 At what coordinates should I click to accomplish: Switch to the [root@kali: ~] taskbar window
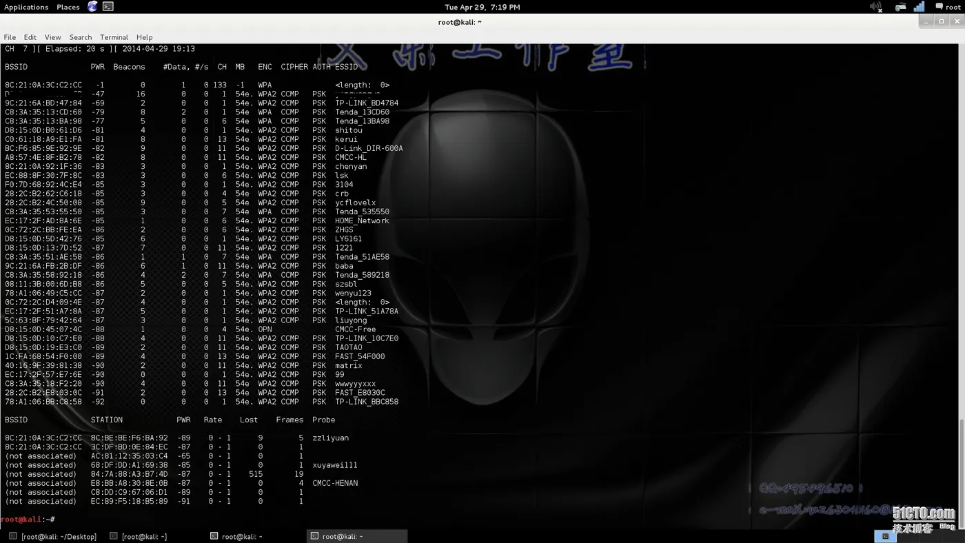point(139,536)
